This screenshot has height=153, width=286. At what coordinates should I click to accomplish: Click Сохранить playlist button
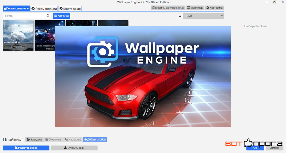[53, 140]
